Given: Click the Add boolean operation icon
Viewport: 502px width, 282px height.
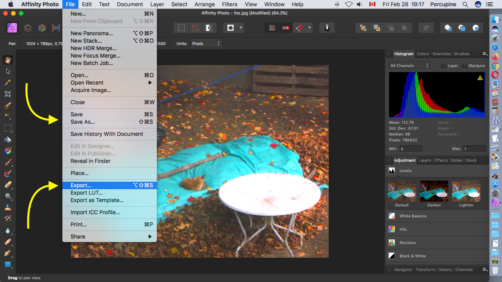Looking at the screenshot, I should [448, 28].
